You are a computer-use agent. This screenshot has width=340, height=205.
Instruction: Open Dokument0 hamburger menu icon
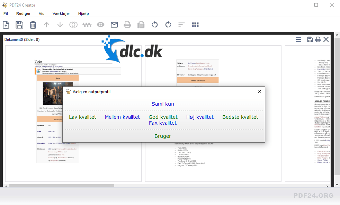click(298, 39)
